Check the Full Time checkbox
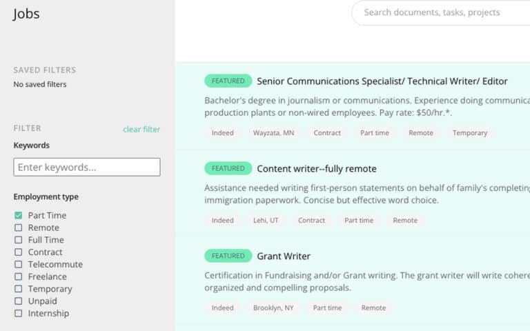The width and height of the screenshot is (530, 331). [x=19, y=240]
